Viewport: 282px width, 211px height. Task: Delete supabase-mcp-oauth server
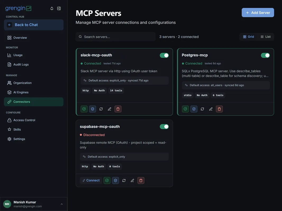pos(141,180)
